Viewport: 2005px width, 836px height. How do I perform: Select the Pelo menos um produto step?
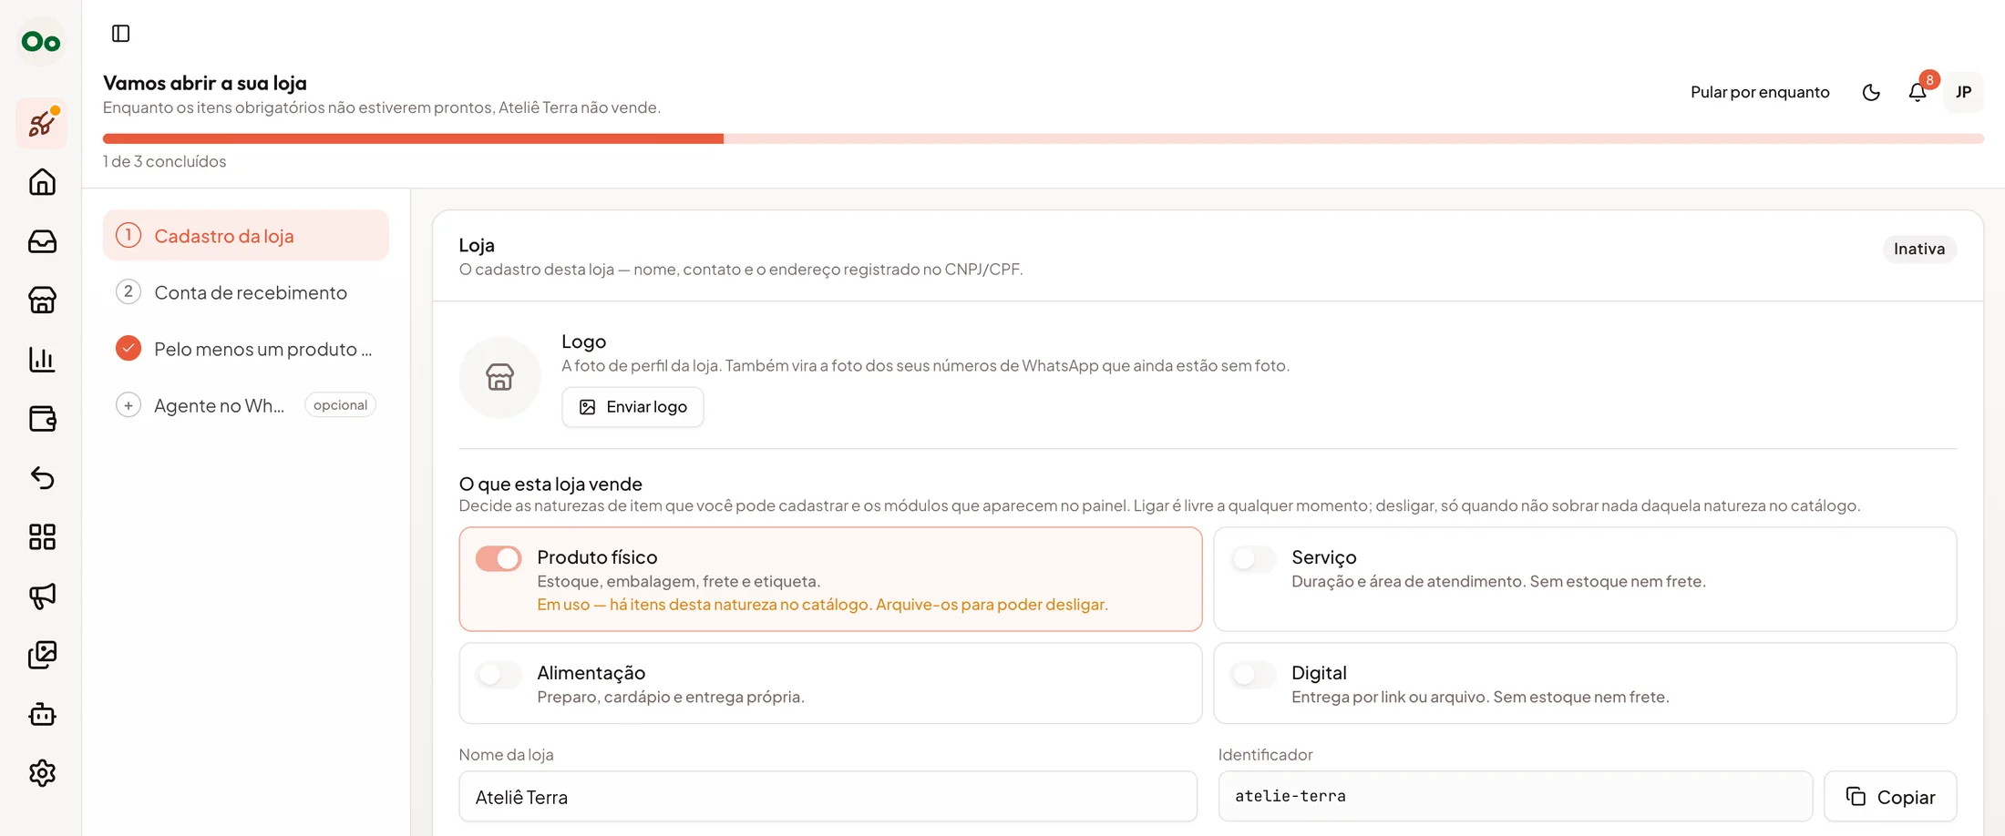click(246, 349)
